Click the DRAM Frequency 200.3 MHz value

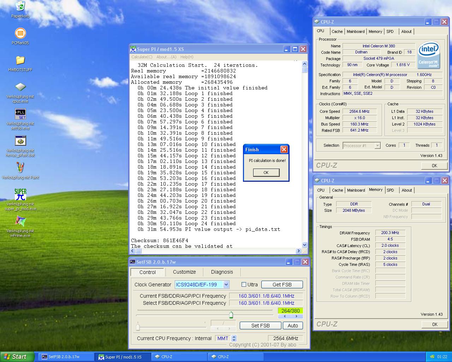click(x=390, y=233)
